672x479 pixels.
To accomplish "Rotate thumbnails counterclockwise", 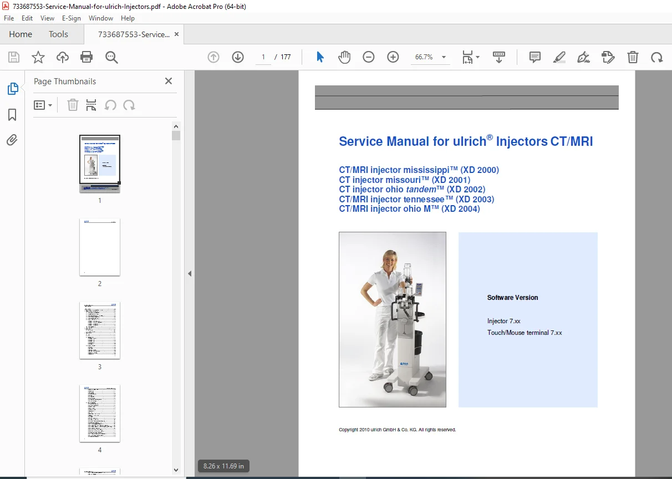I will point(110,105).
